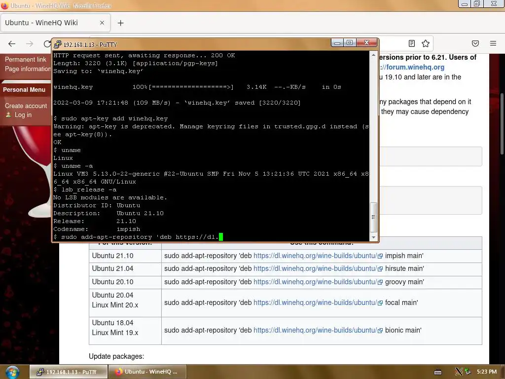This screenshot has height=379, width=505.
Task: Minimize the PuTTY window
Action: click(337, 42)
